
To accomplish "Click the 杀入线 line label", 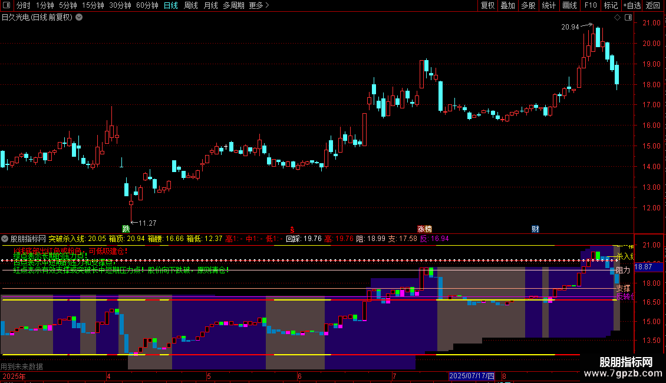I will click(x=625, y=256).
